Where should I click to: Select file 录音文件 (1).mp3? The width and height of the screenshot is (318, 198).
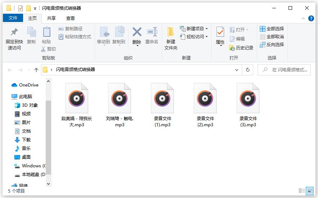tap(163, 105)
